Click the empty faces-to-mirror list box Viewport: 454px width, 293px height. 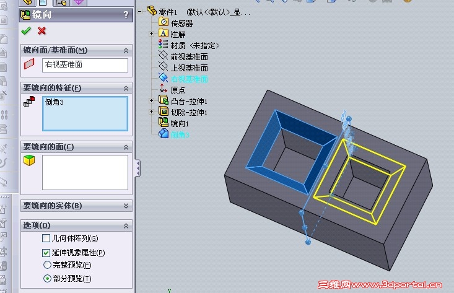pyautogui.click(x=85, y=172)
